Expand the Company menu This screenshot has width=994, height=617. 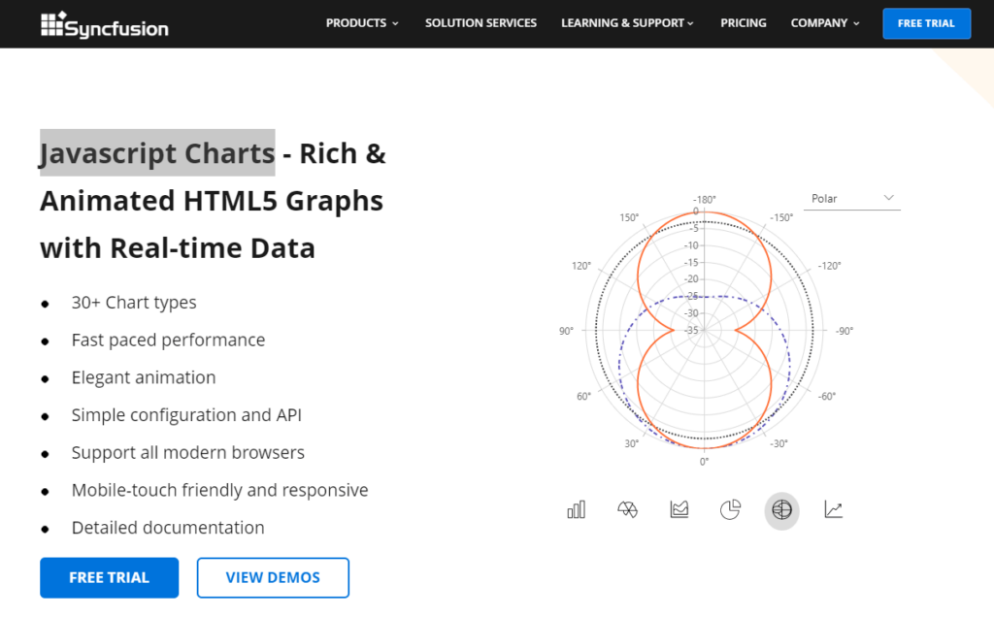825,23
